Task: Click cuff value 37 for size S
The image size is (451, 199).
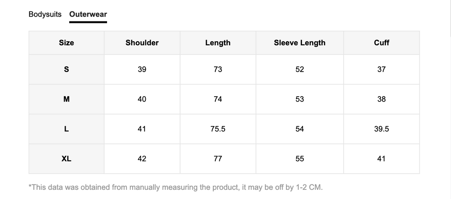Action: click(381, 69)
